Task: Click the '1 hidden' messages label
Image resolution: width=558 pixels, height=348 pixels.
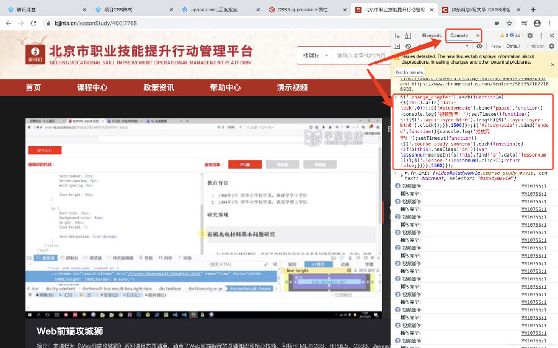Action: point(536,46)
